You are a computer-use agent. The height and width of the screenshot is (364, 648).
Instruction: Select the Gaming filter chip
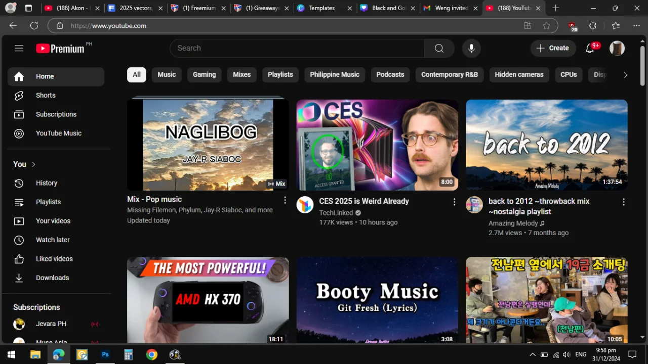point(204,75)
